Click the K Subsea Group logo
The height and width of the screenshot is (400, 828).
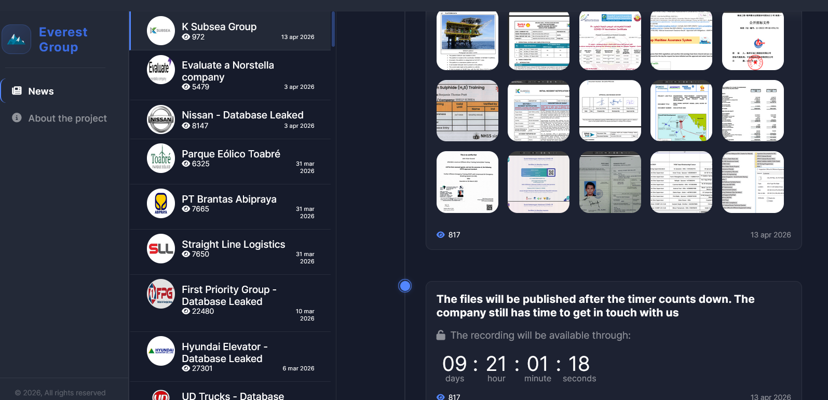(x=161, y=31)
